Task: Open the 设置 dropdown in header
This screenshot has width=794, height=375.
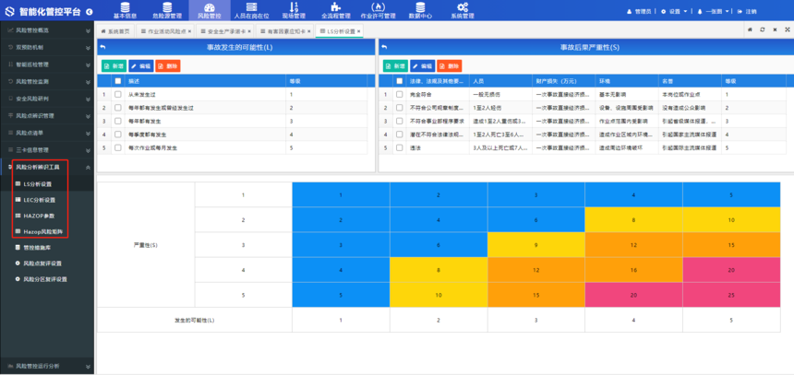Action: tap(674, 11)
